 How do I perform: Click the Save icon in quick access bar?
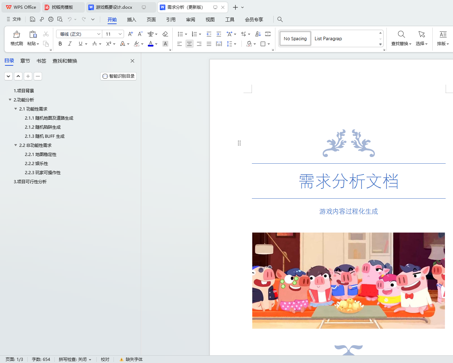[x=33, y=19]
